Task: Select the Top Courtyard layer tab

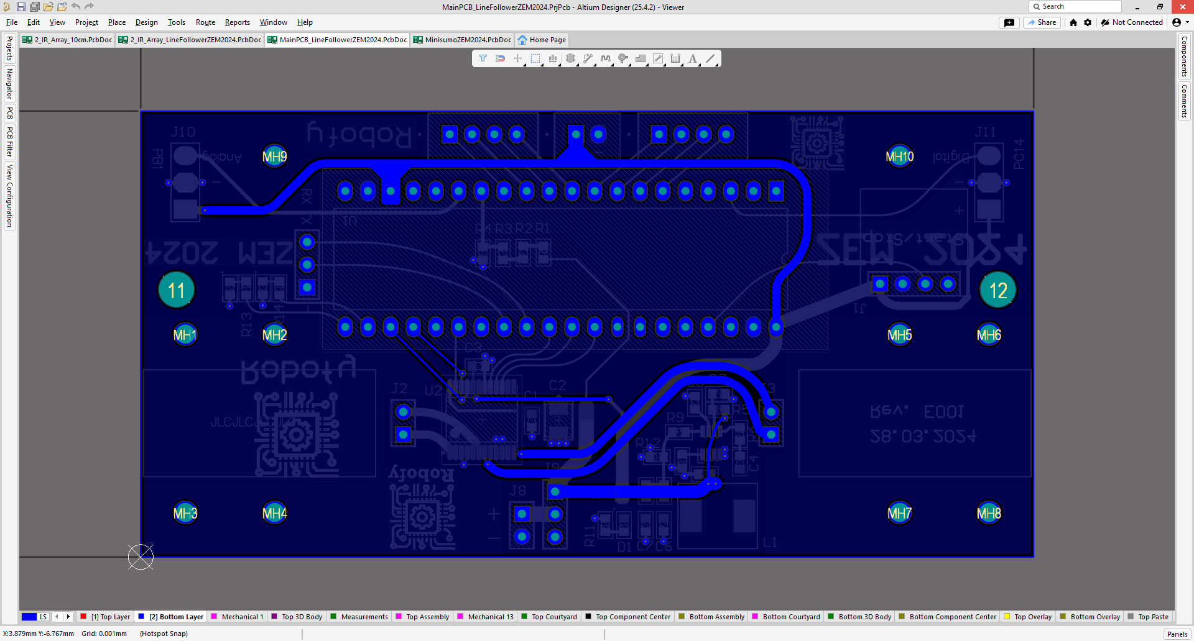Action: coord(549,617)
